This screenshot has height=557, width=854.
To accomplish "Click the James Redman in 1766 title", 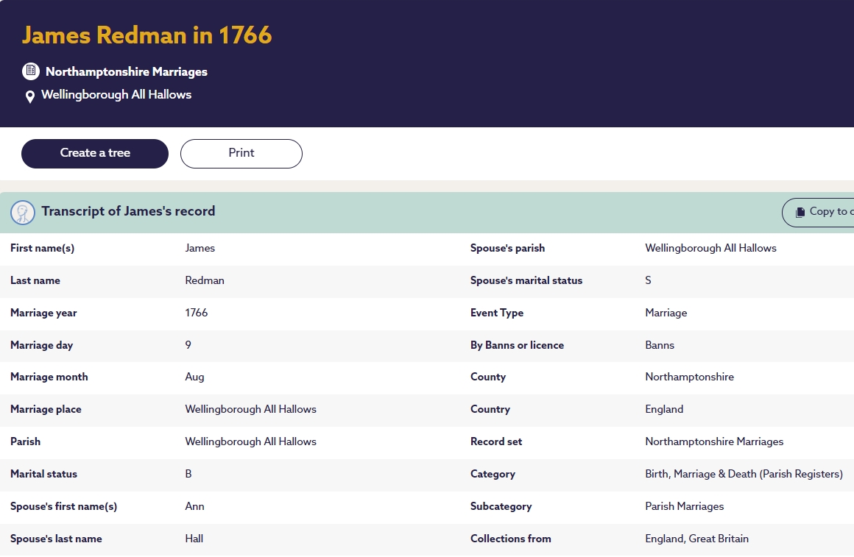I will tap(147, 35).
